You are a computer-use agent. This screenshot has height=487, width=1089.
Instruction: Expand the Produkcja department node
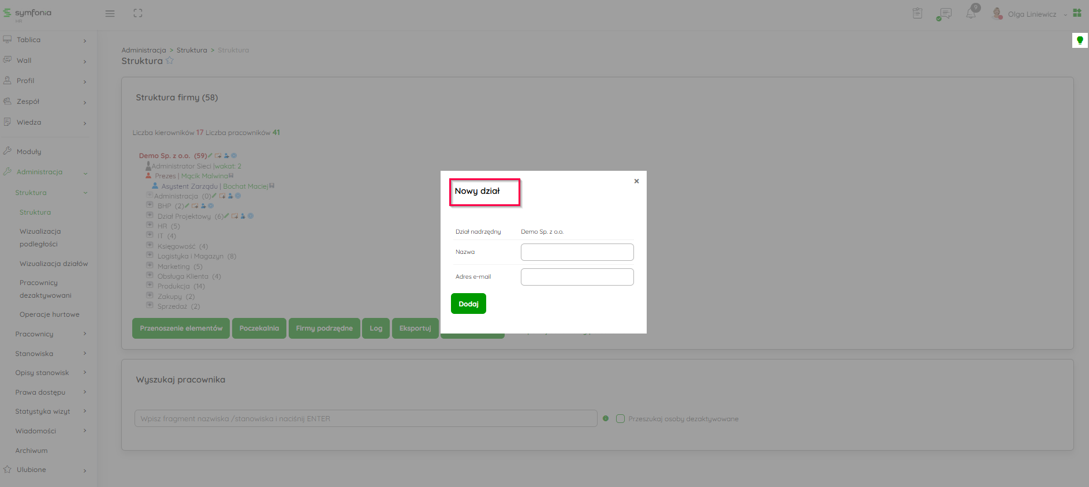tap(150, 285)
